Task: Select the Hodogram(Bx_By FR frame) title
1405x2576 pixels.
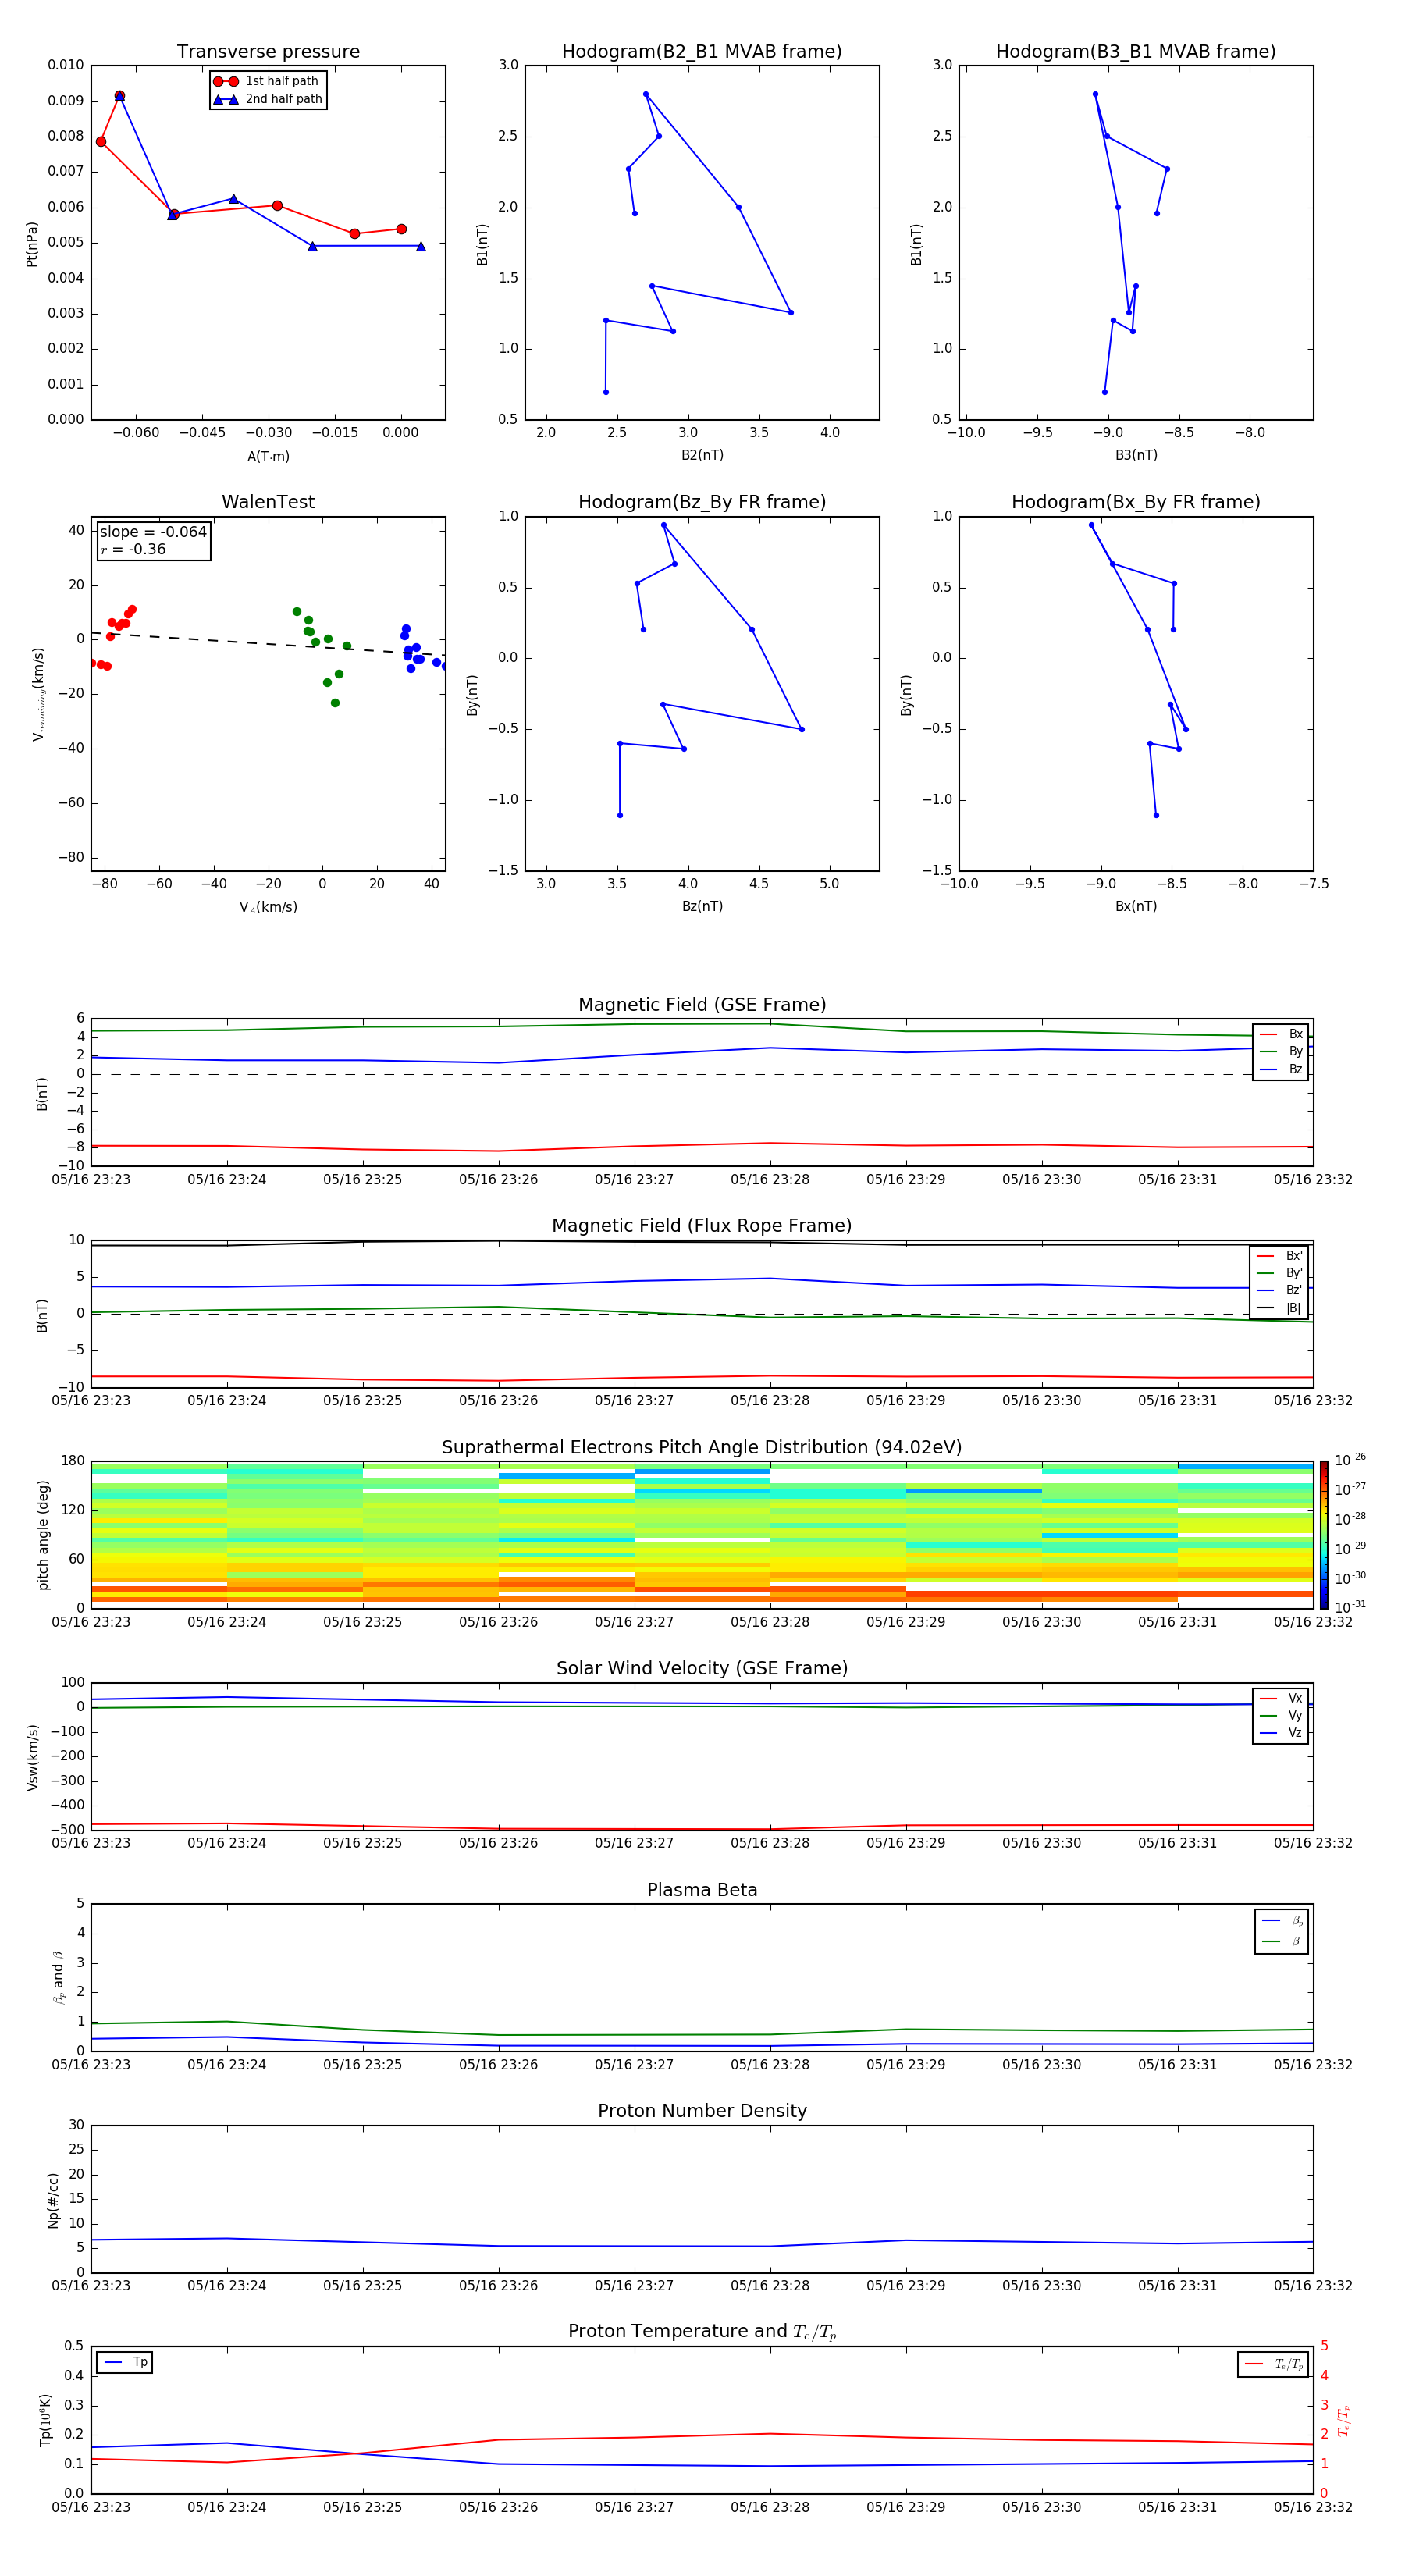Action: click(1135, 502)
